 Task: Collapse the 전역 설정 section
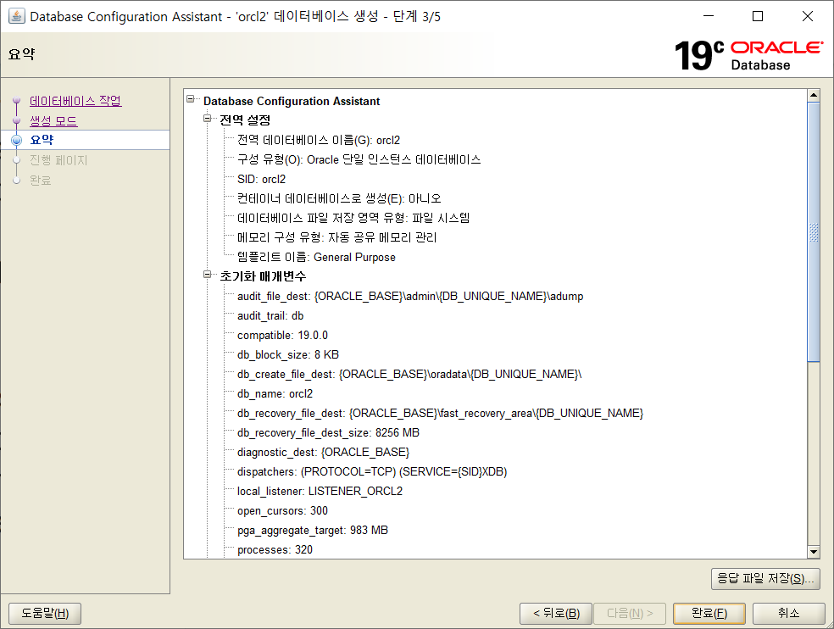tap(208, 119)
